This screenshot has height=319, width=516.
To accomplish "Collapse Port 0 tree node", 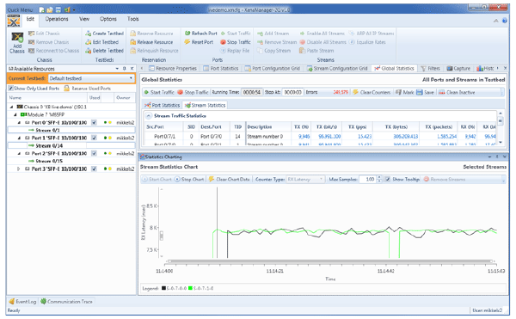I will click(x=19, y=122).
